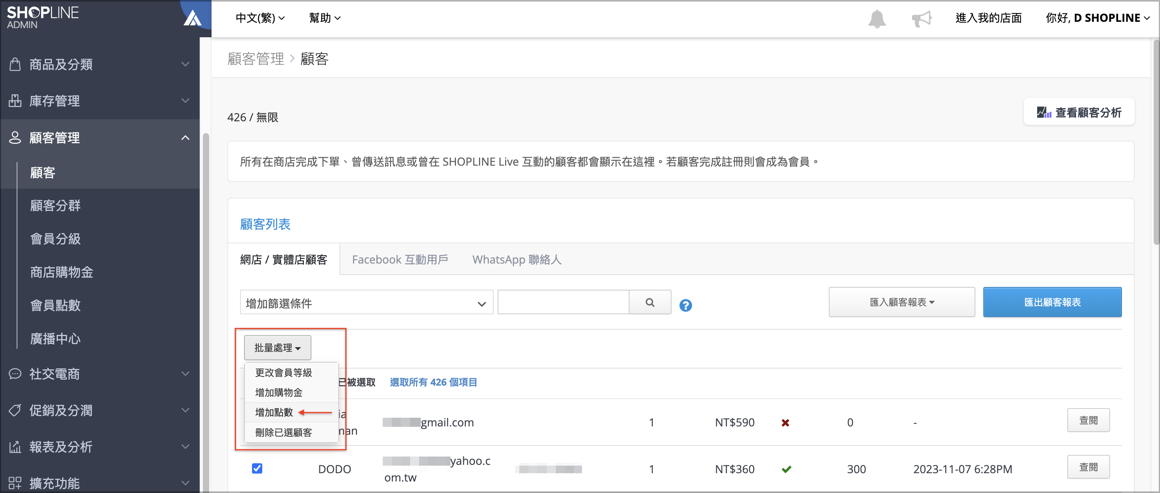Click the red X status mark
Viewport: 1160px width, 493px height.
coord(785,423)
